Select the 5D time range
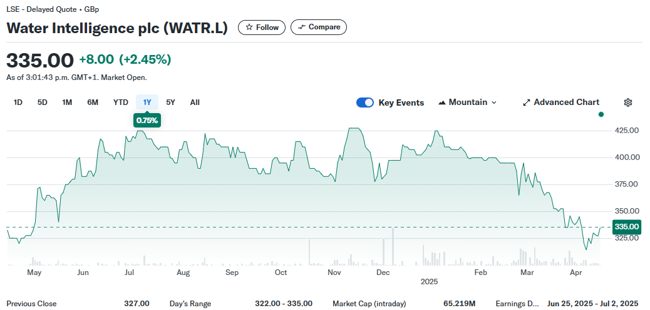The width and height of the screenshot is (650, 310). pos(43,102)
